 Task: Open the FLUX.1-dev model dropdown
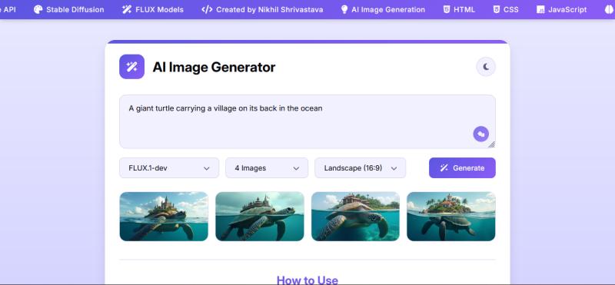click(169, 167)
